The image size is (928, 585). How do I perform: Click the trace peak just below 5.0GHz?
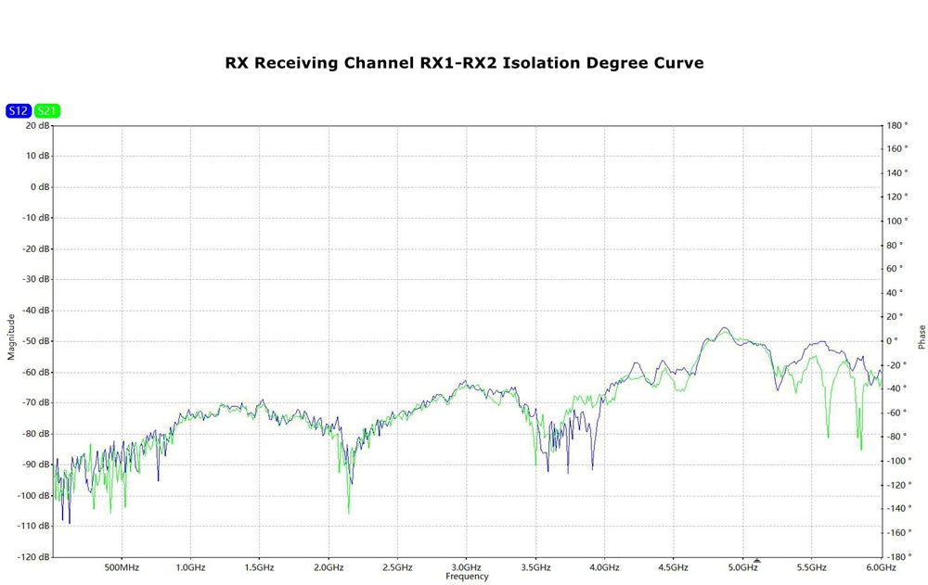click(724, 328)
